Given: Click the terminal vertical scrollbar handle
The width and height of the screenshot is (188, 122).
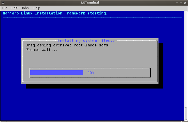Looking at the screenshot, I should coord(186,114).
